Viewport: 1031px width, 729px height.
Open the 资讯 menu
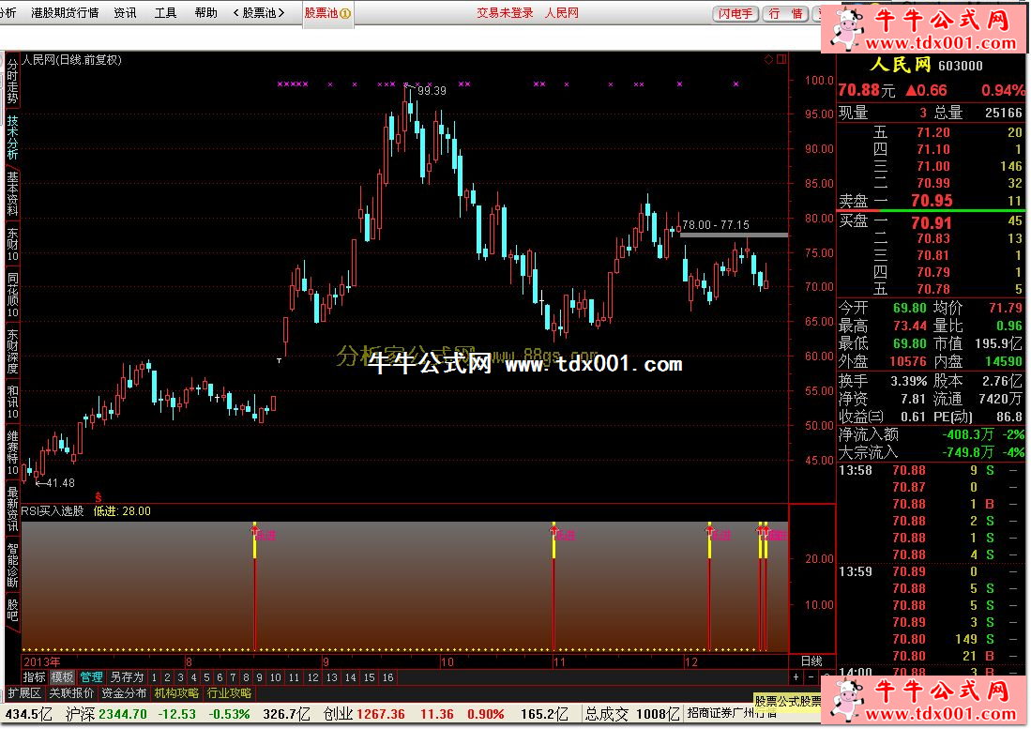125,12
